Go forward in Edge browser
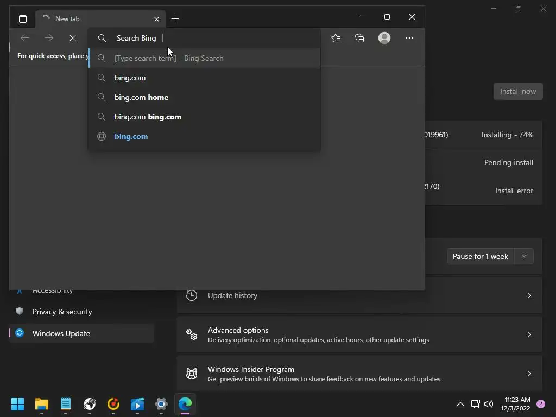Viewport: 556px width, 417px height. (49, 38)
